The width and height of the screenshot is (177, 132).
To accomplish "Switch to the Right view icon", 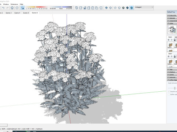I will [x=89, y=8].
